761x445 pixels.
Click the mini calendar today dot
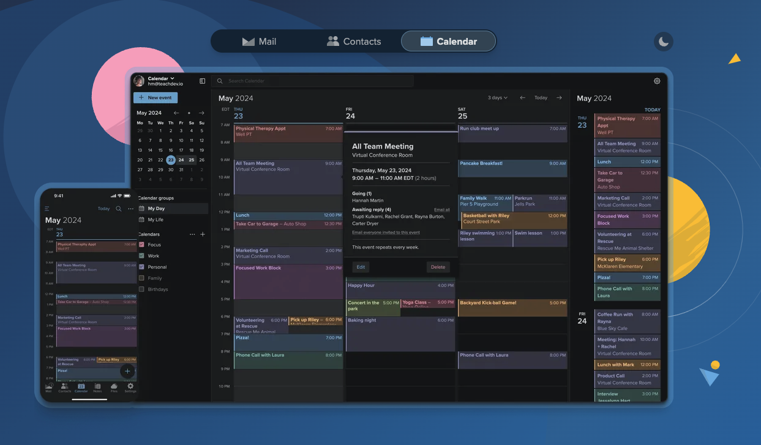189,113
